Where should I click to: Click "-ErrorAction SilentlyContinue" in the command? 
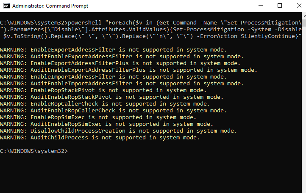pos(251,36)
